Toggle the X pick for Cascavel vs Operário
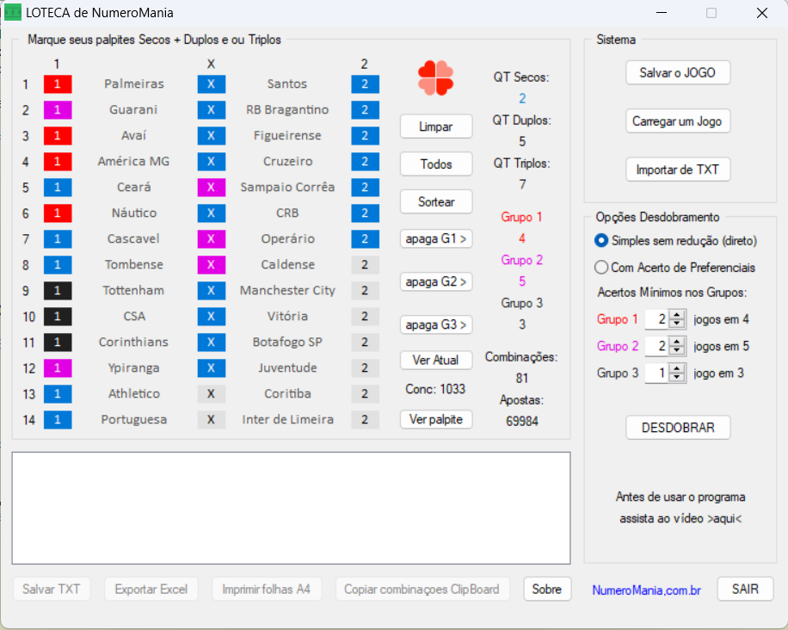788x630 pixels. (x=211, y=238)
